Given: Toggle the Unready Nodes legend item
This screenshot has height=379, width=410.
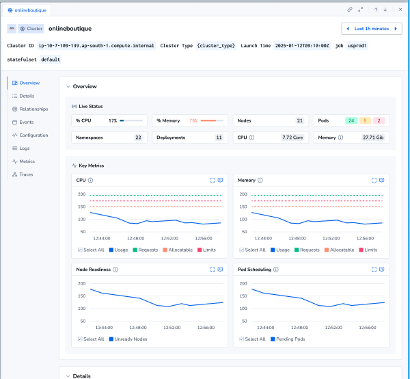Looking at the screenshot, I should coord(128,339).
